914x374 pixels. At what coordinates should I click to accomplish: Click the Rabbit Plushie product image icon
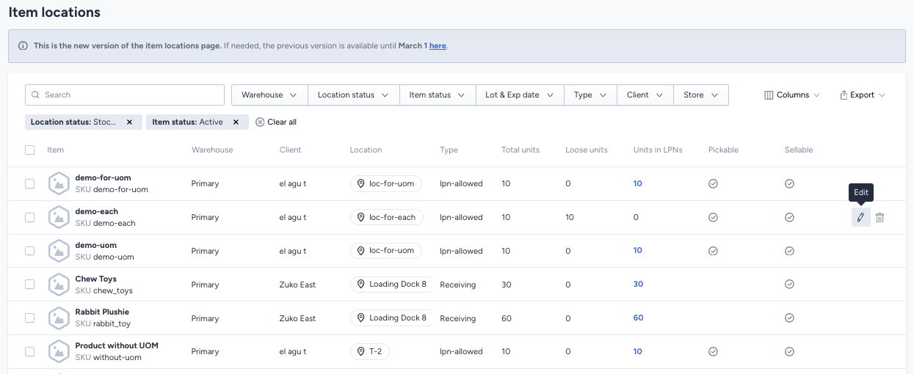click(x=59, y=318)
